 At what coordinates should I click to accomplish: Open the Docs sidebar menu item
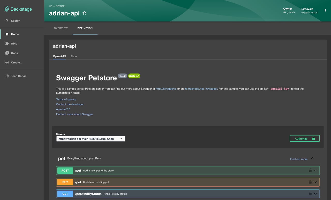(x=22, y=53)
